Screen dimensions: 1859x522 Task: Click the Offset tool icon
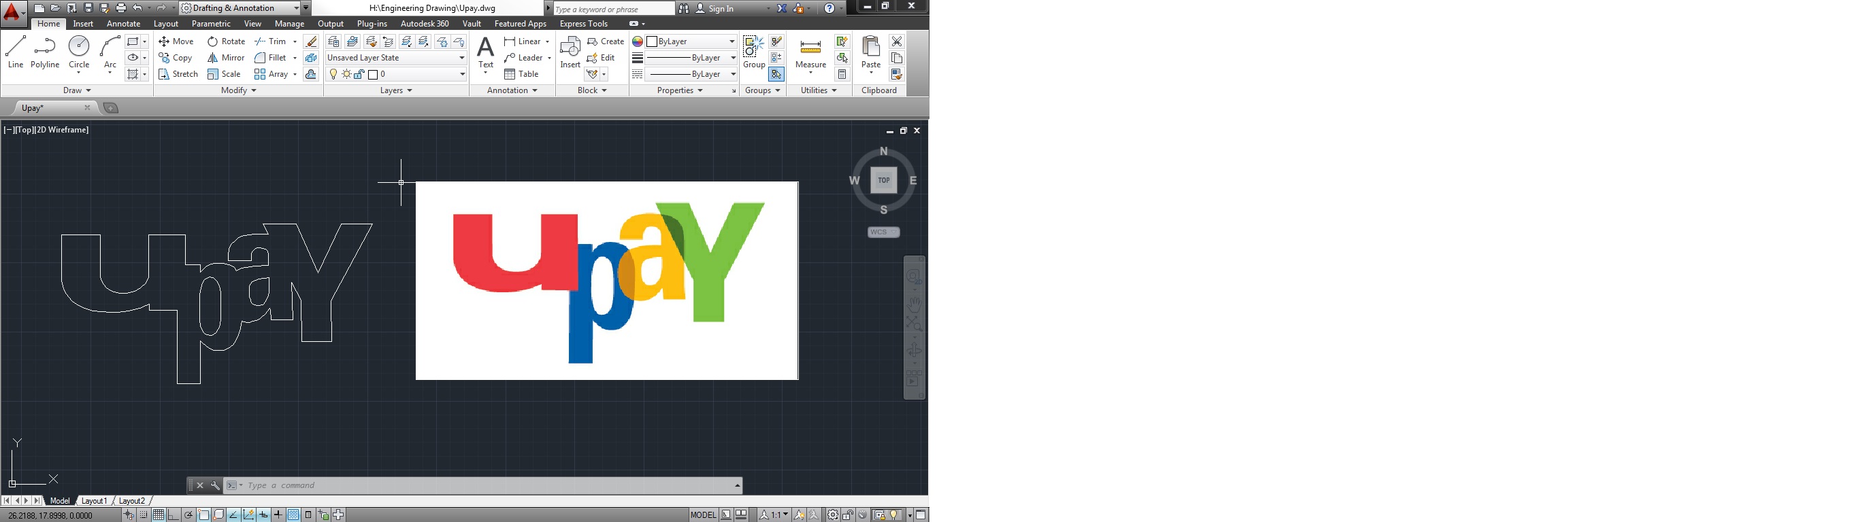tap(311, 74)
